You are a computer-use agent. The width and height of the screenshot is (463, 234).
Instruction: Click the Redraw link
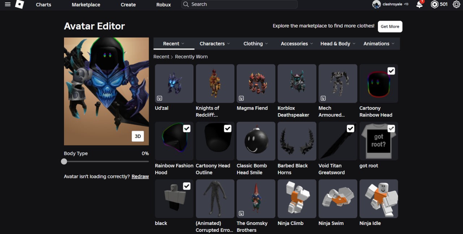coord(140,176)
